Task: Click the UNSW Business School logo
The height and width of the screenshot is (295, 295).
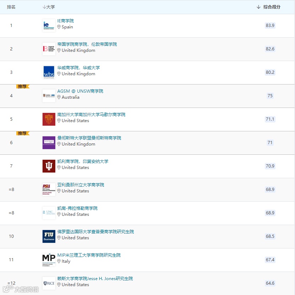Action: pos(49,96)
